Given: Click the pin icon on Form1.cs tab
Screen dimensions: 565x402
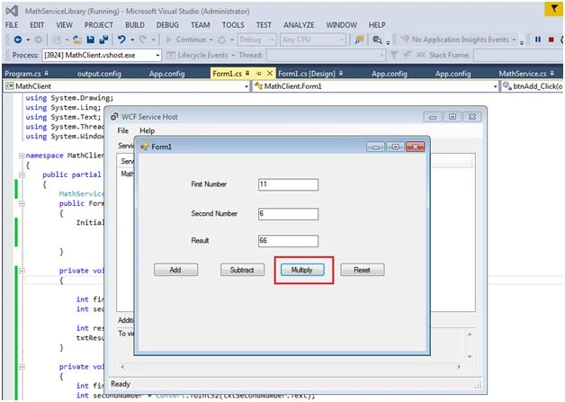Looking at the screenshot, I should 259,74.
